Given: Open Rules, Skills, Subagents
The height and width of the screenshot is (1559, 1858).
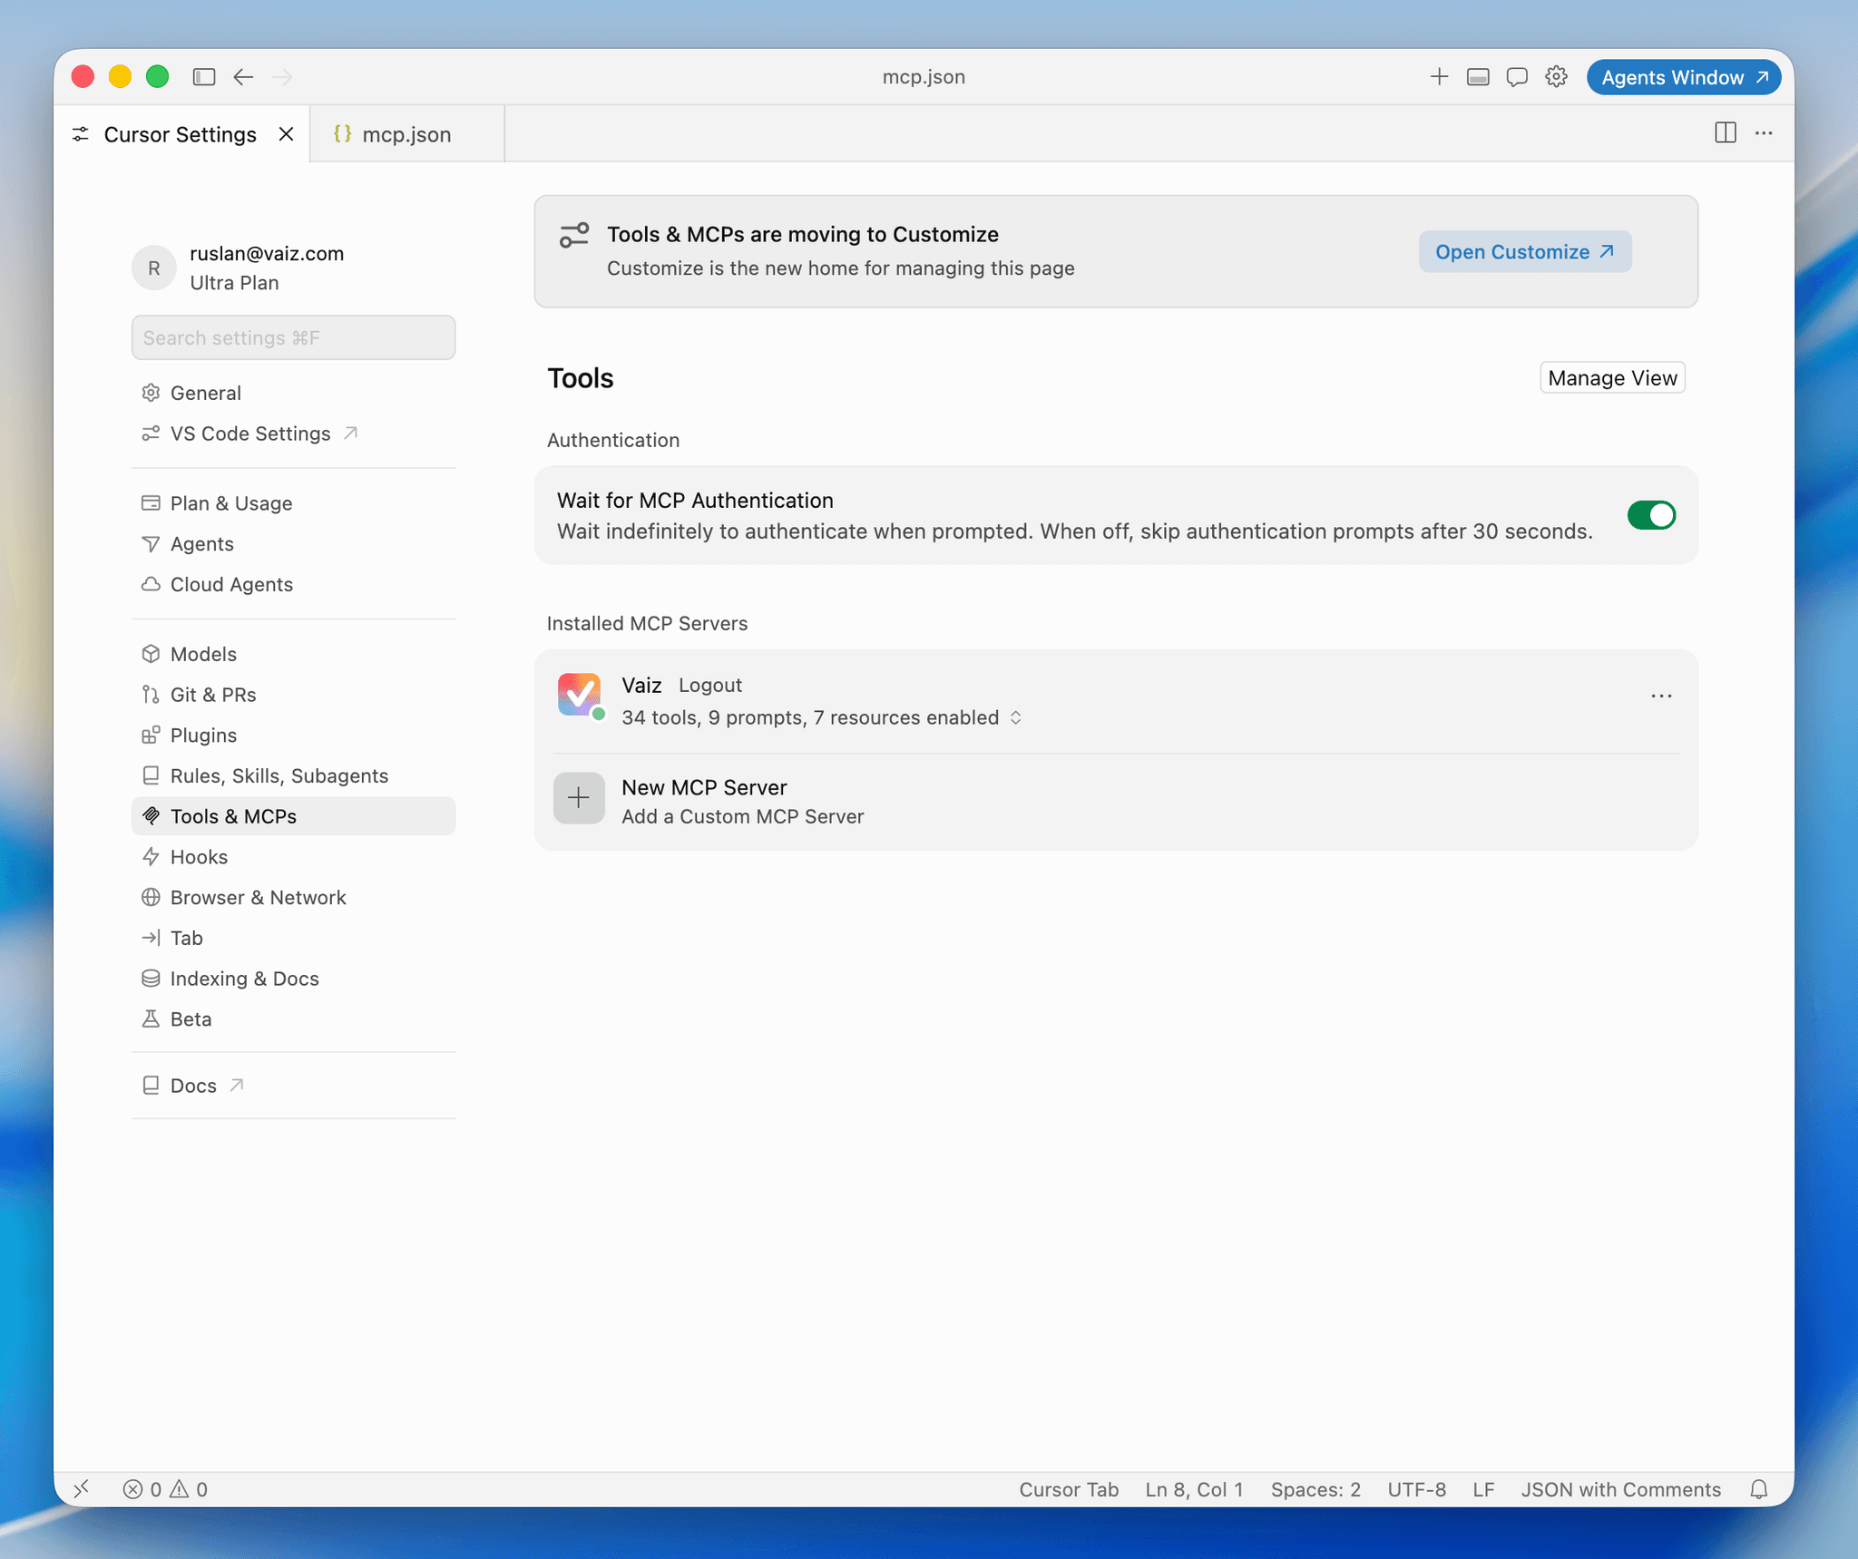Looking at the screenshot, I should pyautogui.click(x=293, y=776).
